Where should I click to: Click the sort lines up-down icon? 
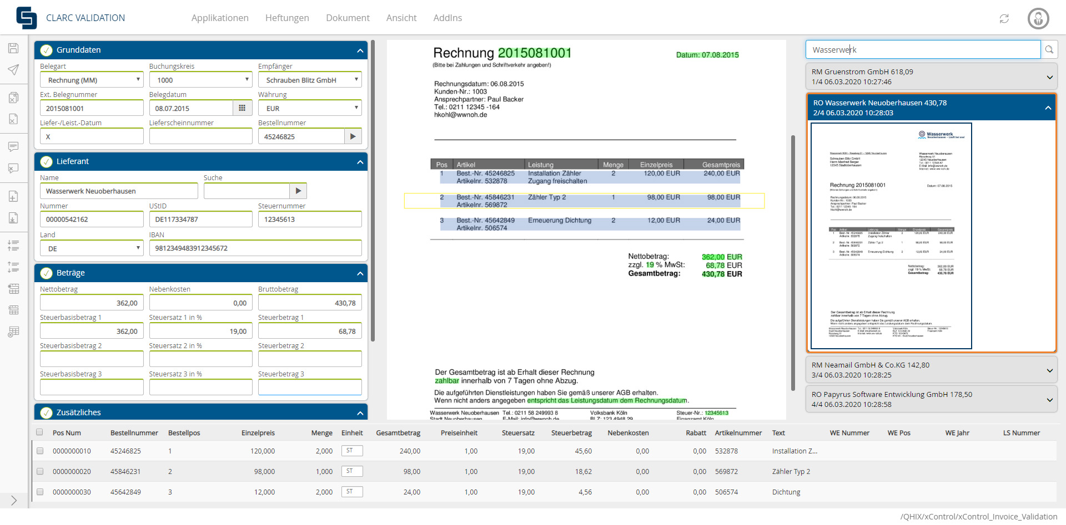pyautogui.click(x=14, y=267)
